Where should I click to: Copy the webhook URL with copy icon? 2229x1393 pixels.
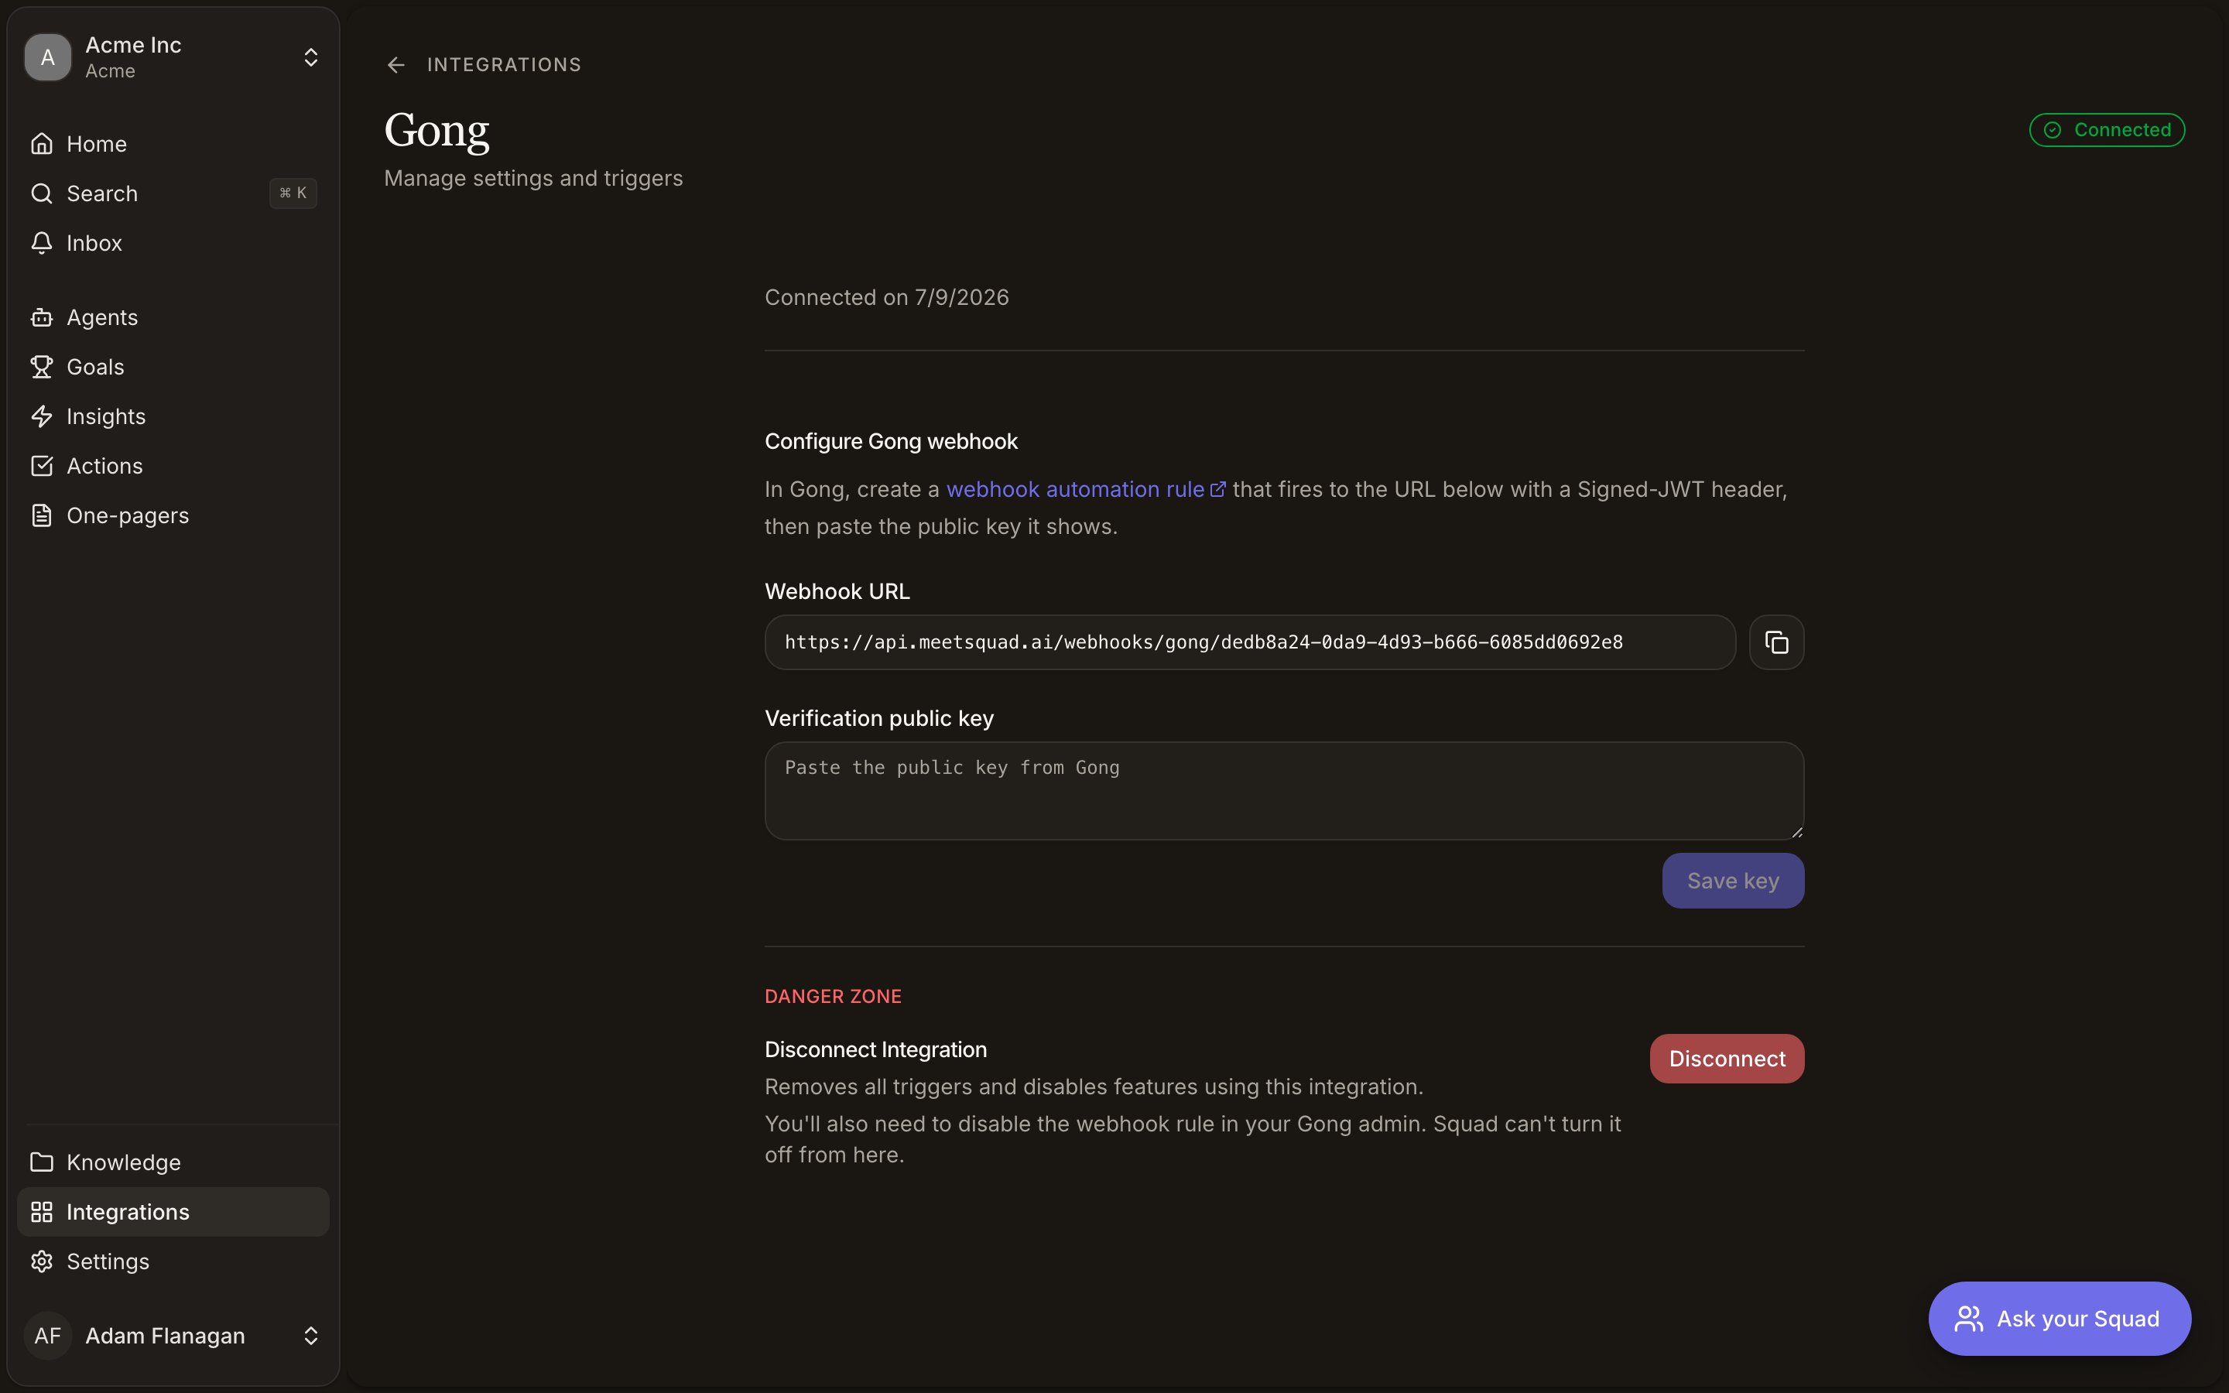click(x=1775, y=642)
